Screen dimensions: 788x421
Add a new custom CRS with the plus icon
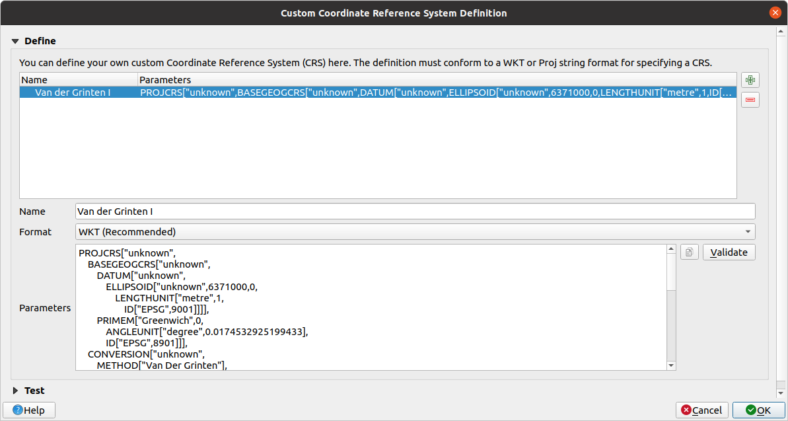coord(750,79)
